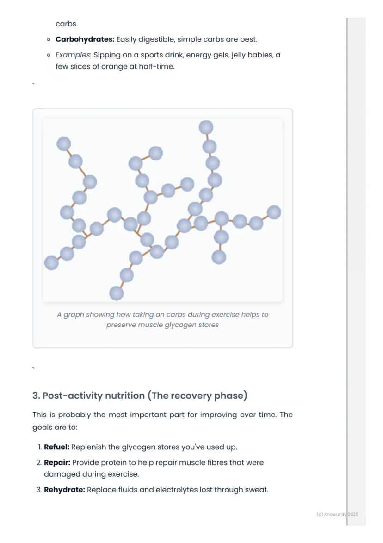Image resolution: width=383 pixels, height=543 pixels.
Task: Click the bold 'Carbohydrates:' label
Action: tap(85, 39)
